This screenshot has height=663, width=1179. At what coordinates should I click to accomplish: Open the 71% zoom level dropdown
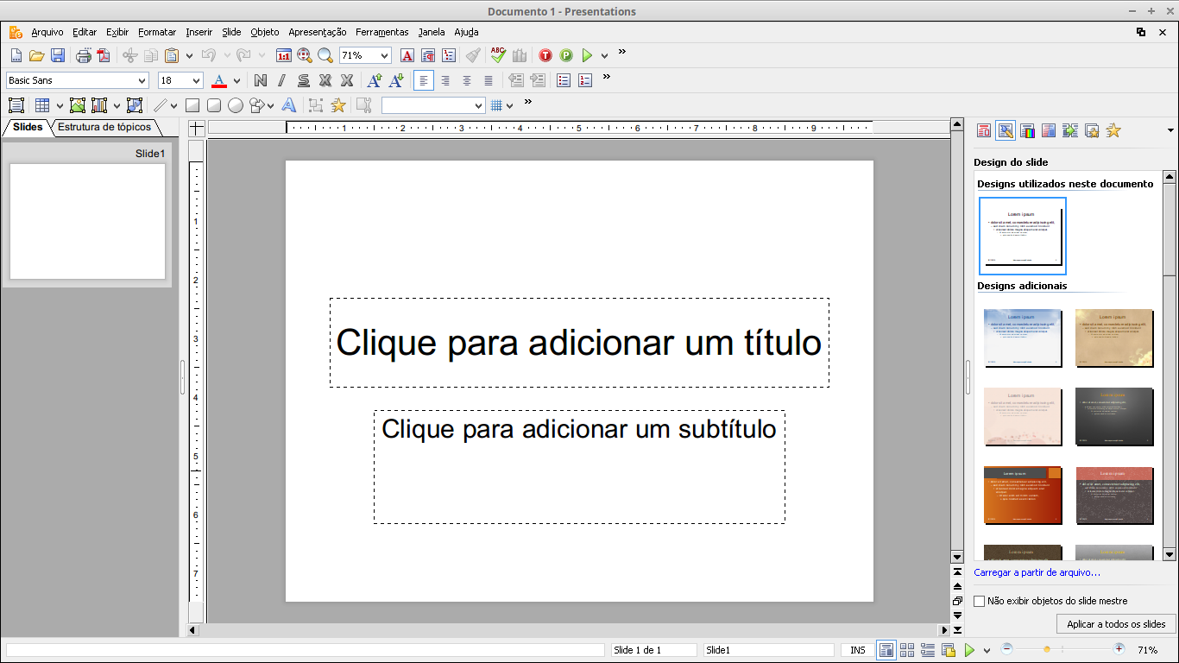tap(385, 55)
